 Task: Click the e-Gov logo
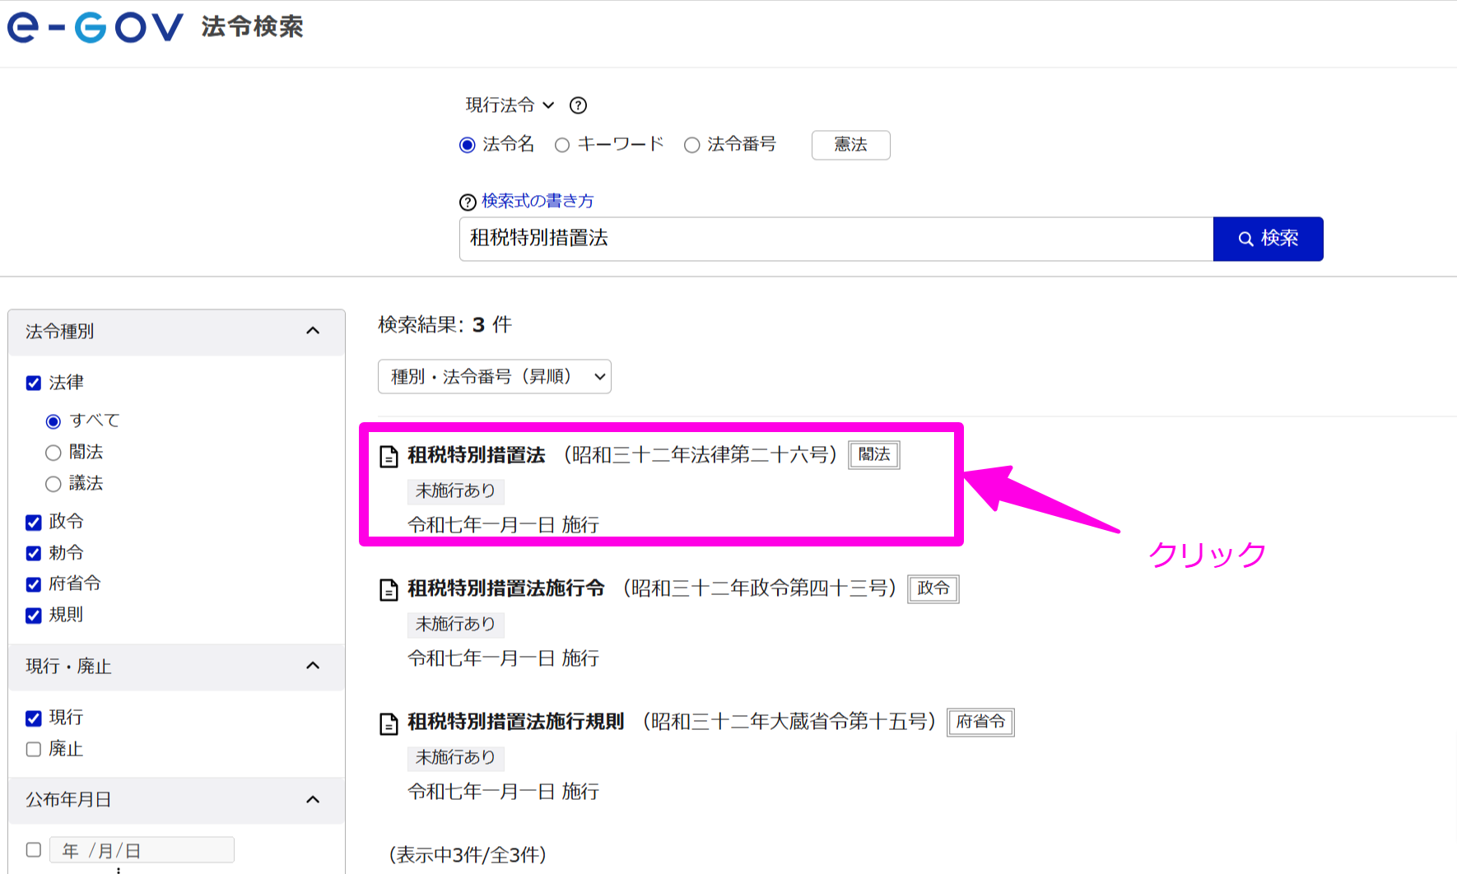(95, 27)
